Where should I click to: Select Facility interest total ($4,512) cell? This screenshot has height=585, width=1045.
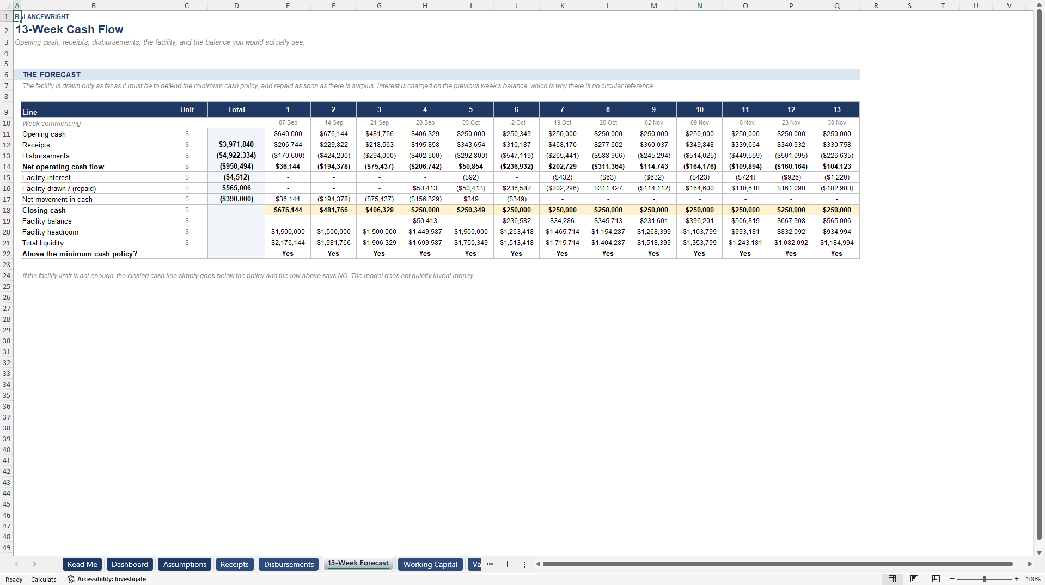tap(236, 177)
